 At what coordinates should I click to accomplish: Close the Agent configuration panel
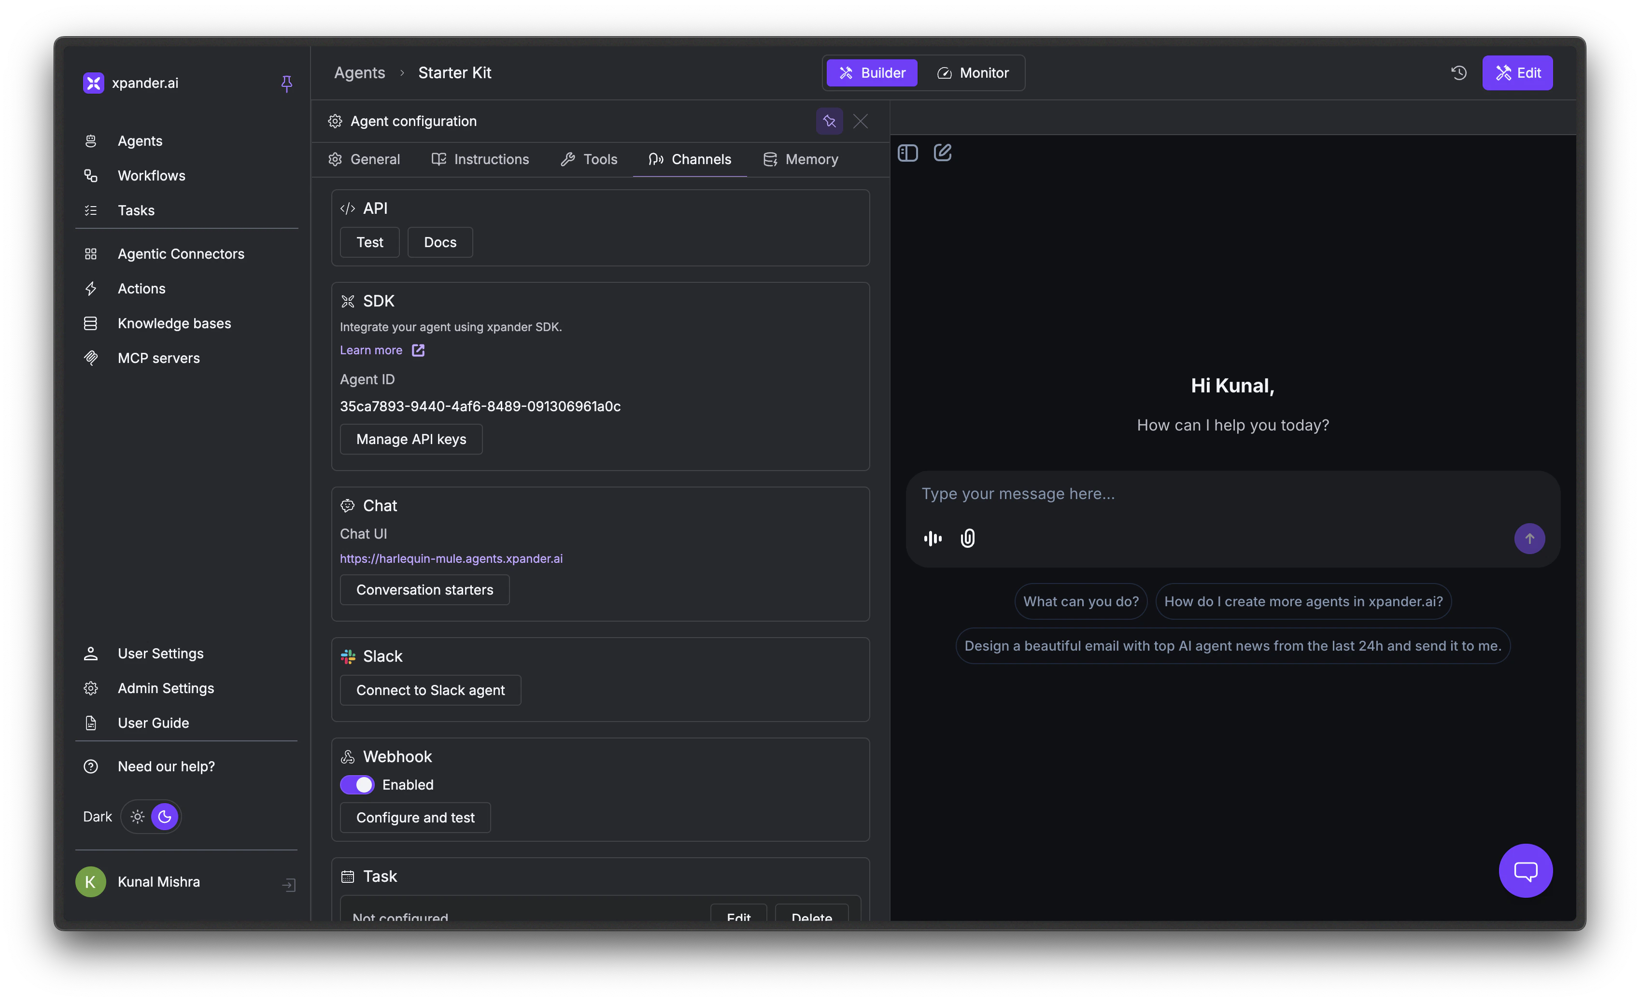(x=860, y=121)
